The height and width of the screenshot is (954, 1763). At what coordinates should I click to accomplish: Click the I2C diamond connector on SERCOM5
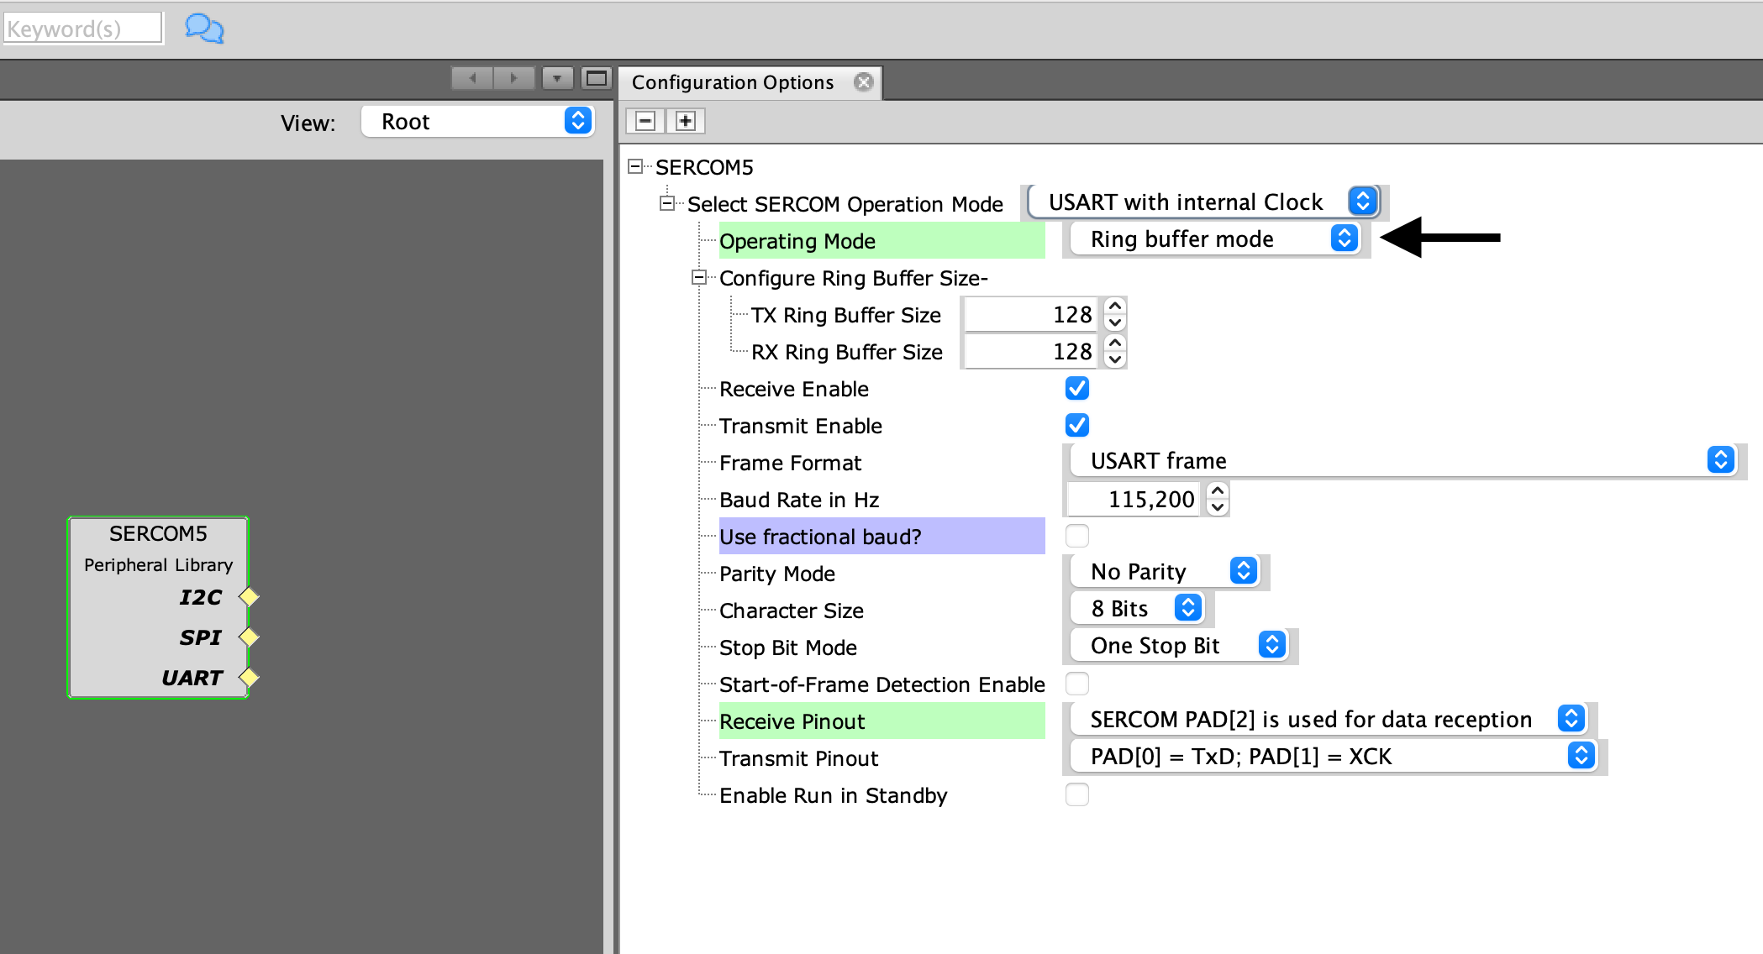(250, 597)
